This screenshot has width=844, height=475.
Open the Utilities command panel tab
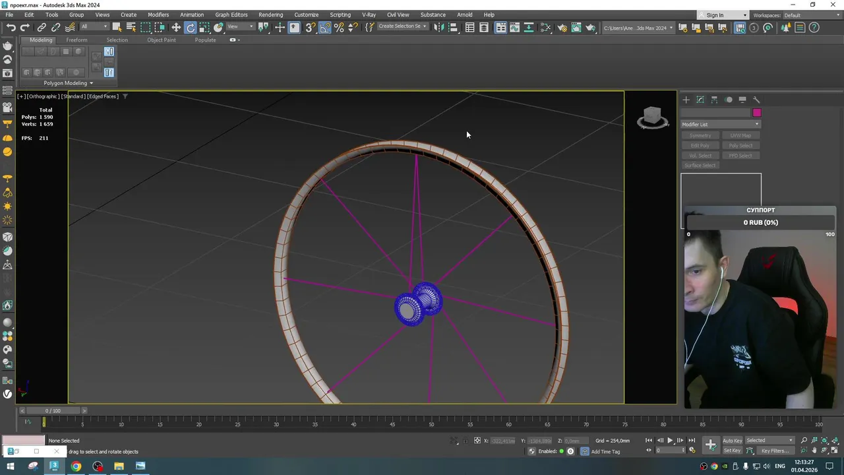click(756, 100)
